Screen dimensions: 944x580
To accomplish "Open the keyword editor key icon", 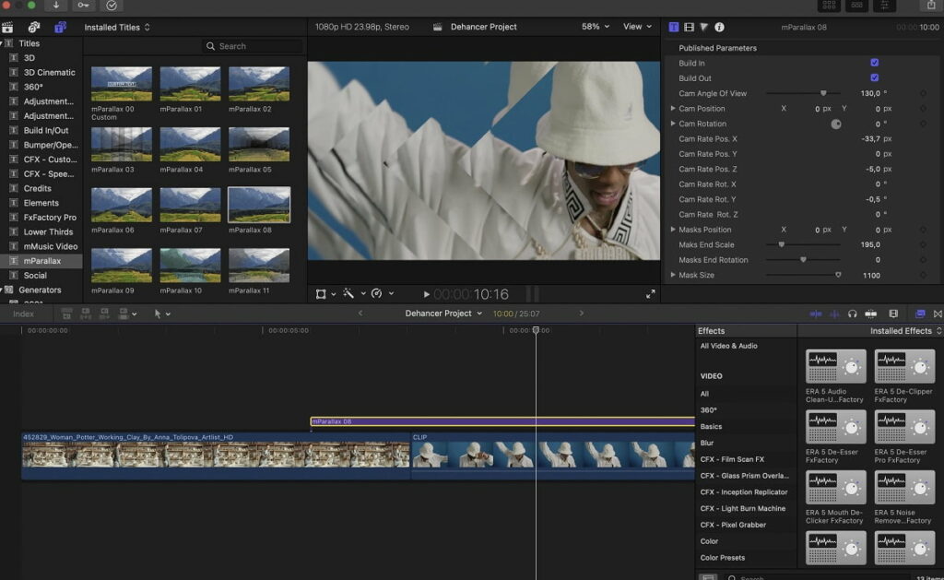I will [x=85, y=6].
